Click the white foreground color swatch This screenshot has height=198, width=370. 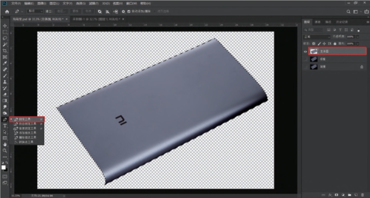3,168
